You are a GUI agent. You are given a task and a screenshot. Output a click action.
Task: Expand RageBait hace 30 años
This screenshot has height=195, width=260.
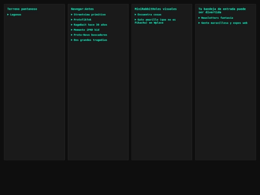coord(89,25)
